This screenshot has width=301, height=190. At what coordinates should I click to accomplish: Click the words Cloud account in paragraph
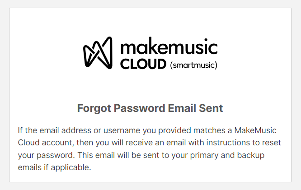click(x=46, y=143)
